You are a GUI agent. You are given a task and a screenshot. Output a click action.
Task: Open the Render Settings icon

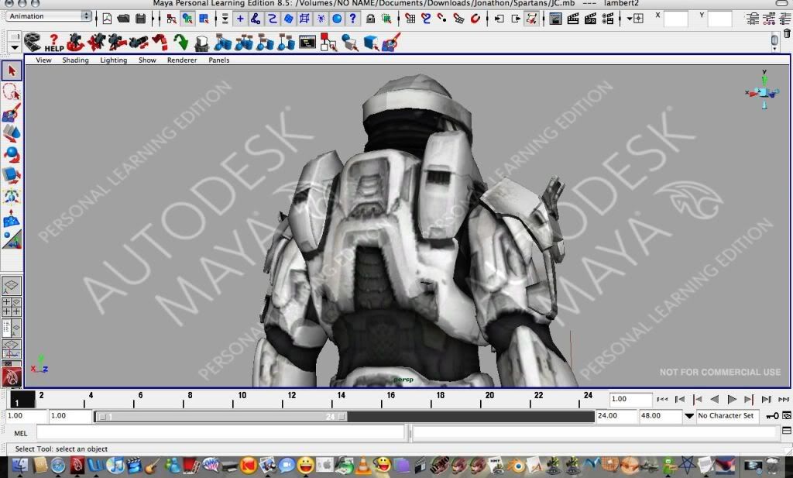pos(608,19)
